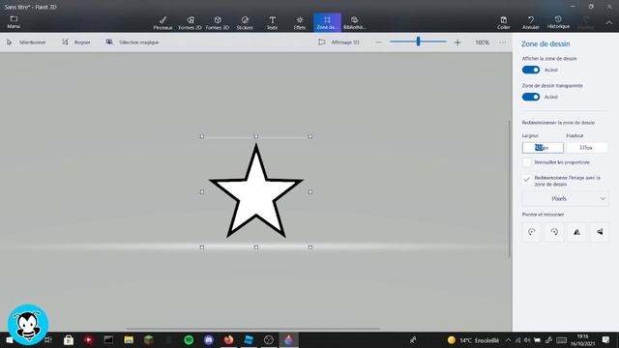
Task: Open File Explorer from taskbar
Action: [x=129, y=339]
